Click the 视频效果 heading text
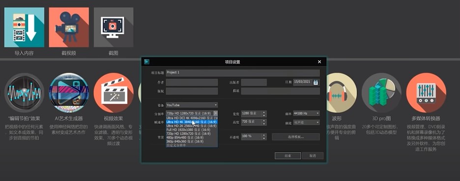 click(x=114, y=118)
